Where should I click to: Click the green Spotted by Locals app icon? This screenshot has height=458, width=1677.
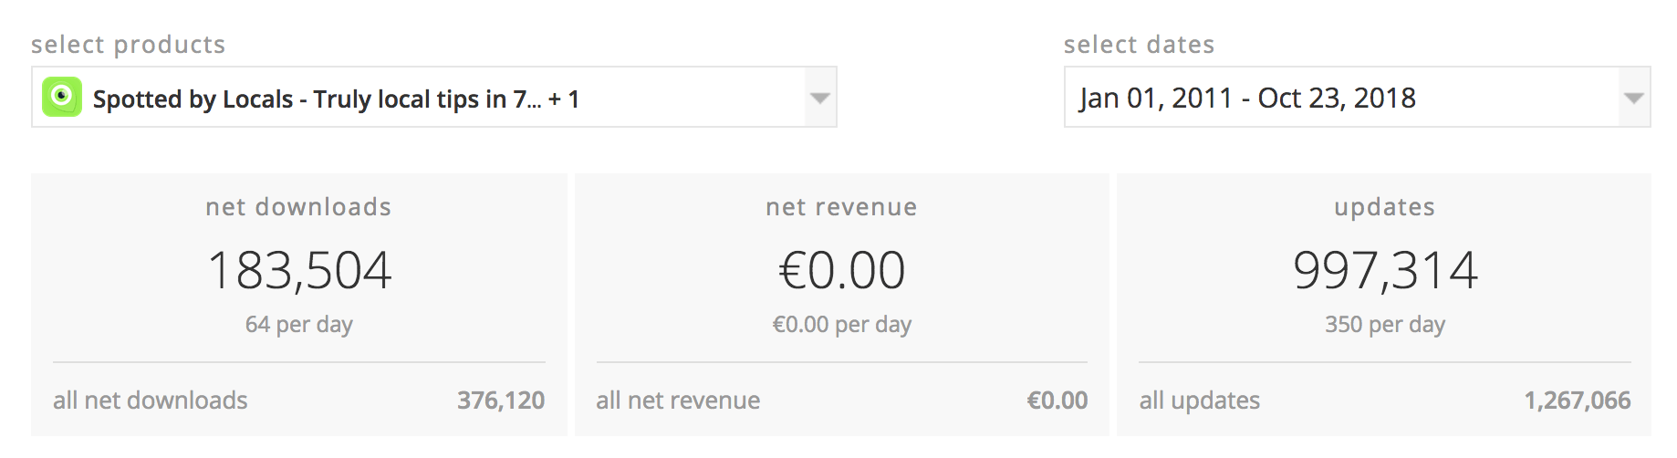pos(62,97)
